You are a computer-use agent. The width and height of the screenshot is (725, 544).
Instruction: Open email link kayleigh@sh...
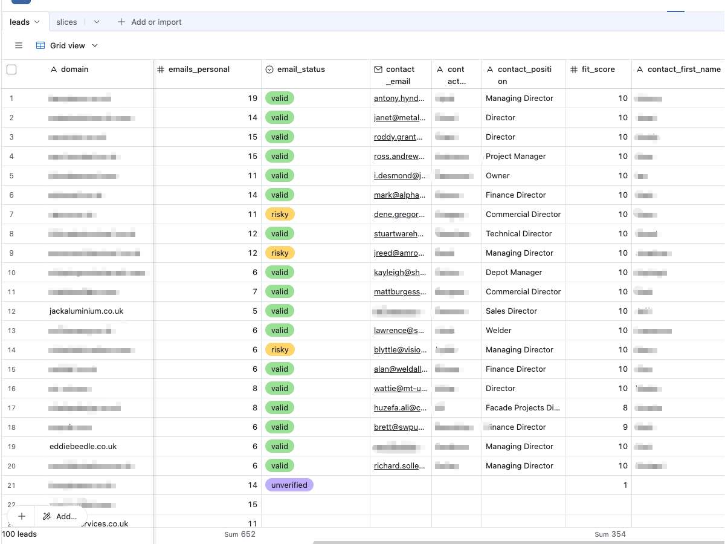(399, 272)
